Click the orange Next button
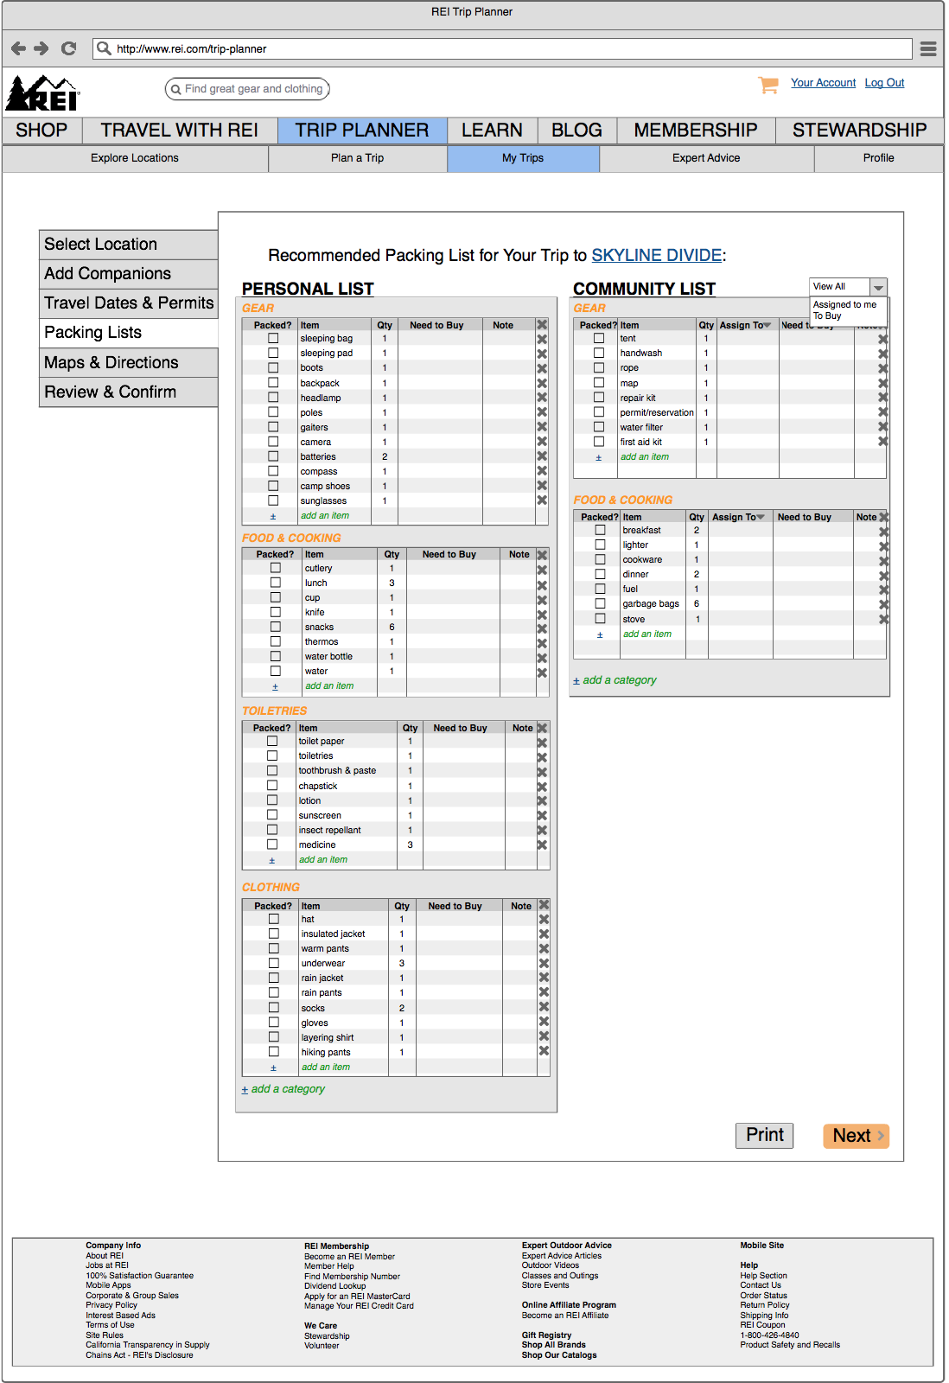949x1383 pixels. 856,1136
